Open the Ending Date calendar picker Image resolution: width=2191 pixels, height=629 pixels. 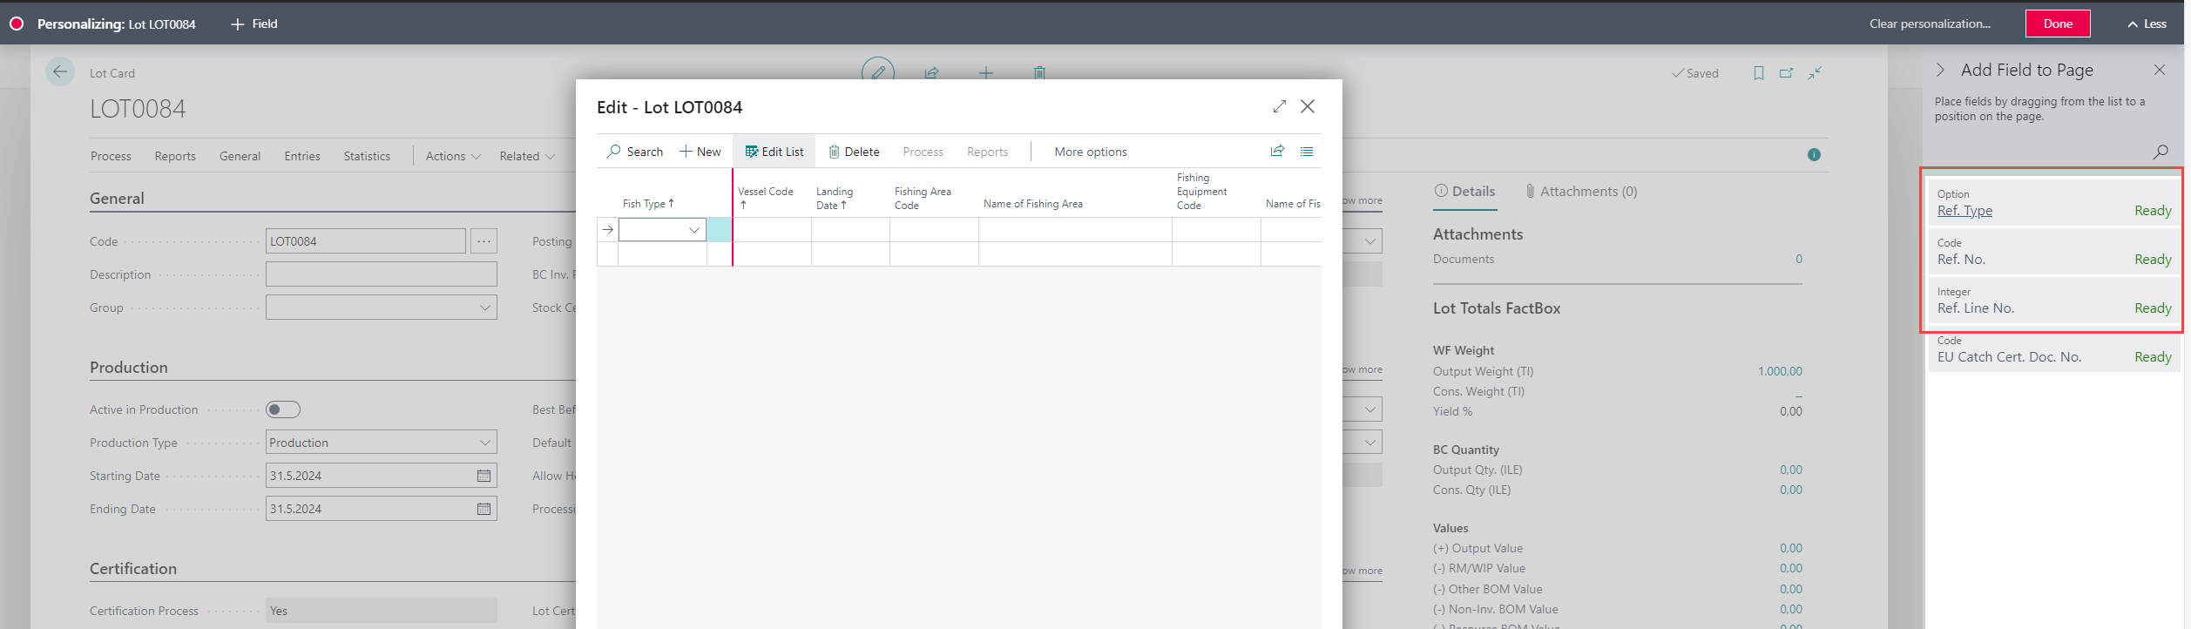pos(484,509)
